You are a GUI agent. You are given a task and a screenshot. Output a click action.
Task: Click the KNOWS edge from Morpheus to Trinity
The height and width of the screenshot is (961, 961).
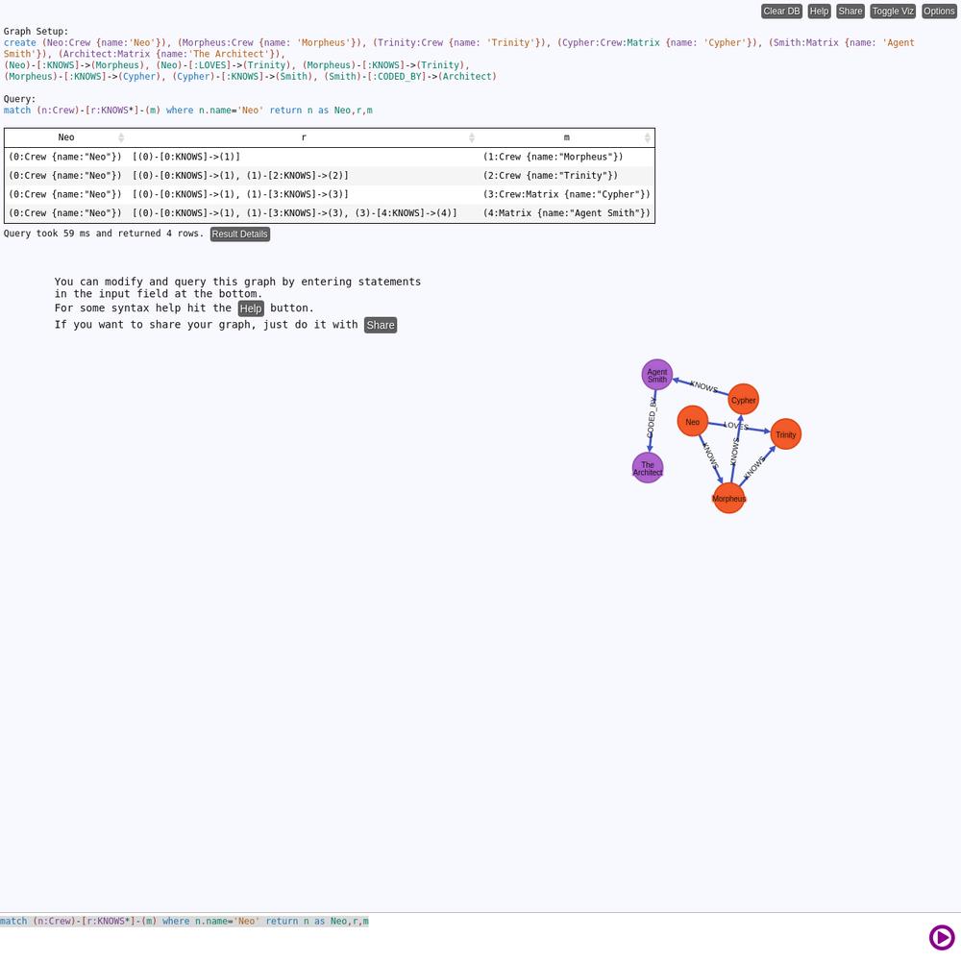click(754, 468)
